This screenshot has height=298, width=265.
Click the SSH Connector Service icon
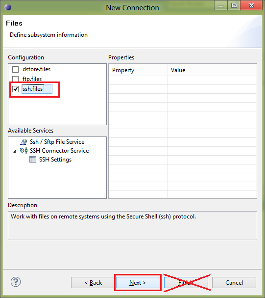[x=24, y=151]
